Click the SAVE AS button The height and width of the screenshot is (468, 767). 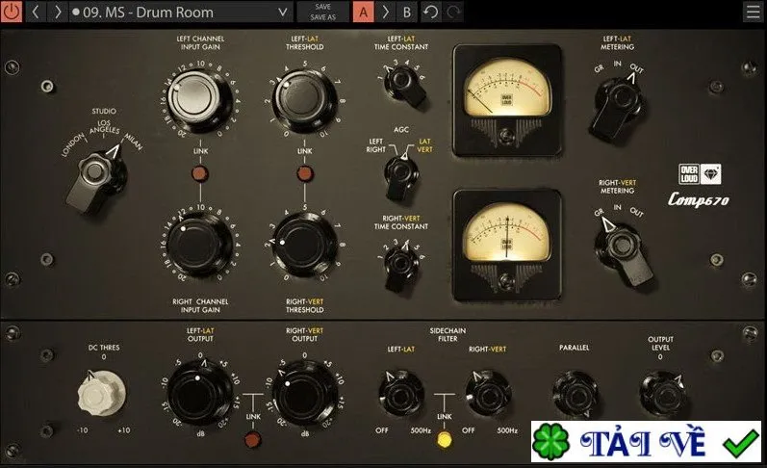[322, 17]
